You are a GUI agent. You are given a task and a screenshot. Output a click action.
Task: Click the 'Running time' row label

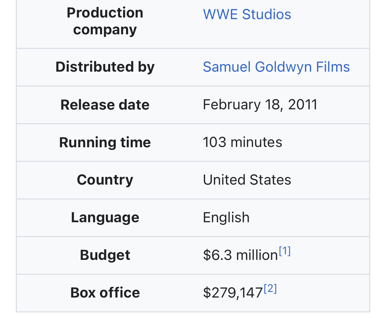coord(105,142)
